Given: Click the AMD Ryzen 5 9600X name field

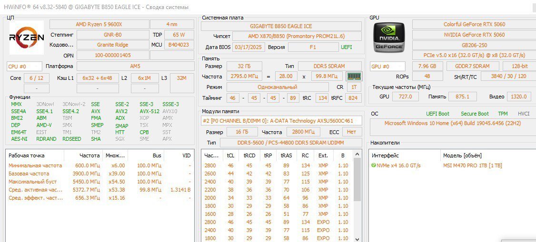Looking at the screenshot, I should coord(99,24).
